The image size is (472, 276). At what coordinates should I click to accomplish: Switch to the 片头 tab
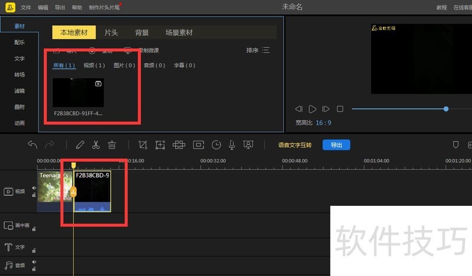[111, 32]
